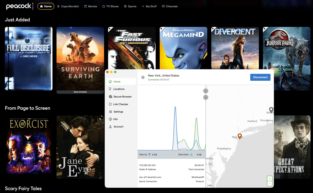
Task: Zoom in on the IPVanish map
Action: 270,179
